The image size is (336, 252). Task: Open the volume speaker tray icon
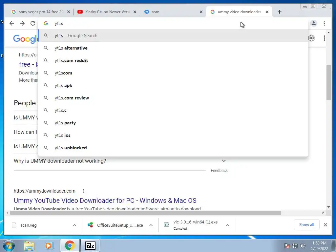[303, 246]
